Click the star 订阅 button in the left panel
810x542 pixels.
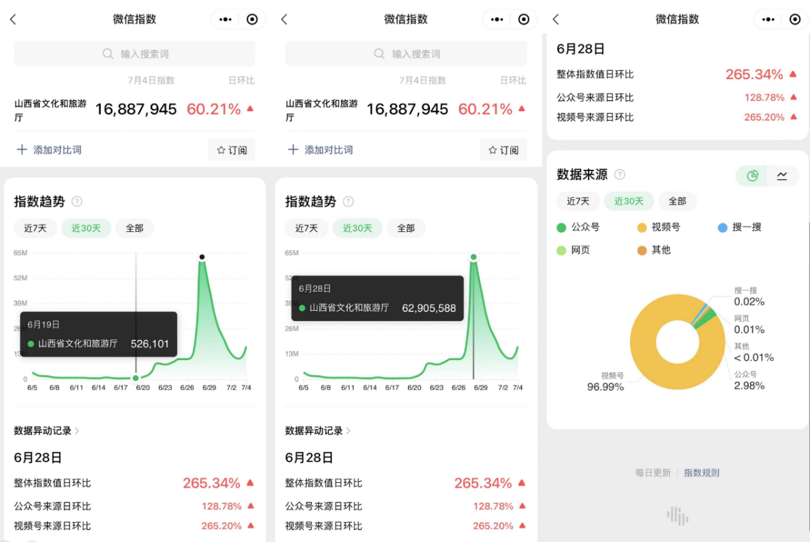pos(232,150)
